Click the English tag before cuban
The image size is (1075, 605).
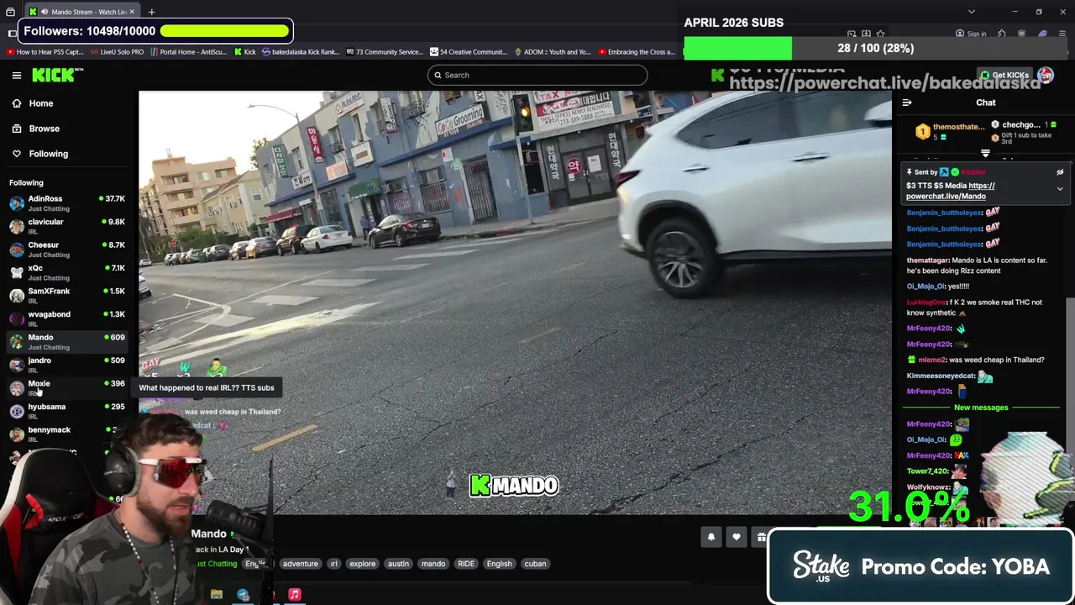pos(499,564)
